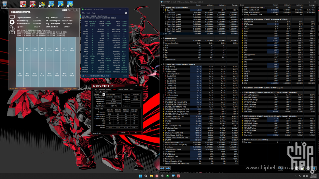The width and height of the screenshot is (319, 179).
Task: Collapse Windows Hardware Errors (WHEA) group
Action: (241, 140)
